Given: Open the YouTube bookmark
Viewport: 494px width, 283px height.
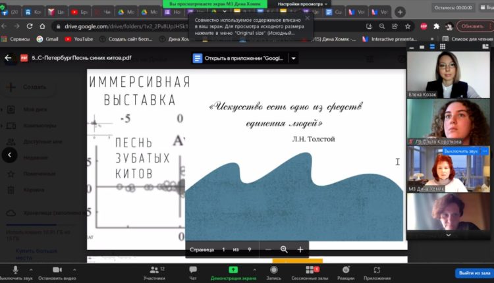Looking at the screenshot, I should pos(79,39).
